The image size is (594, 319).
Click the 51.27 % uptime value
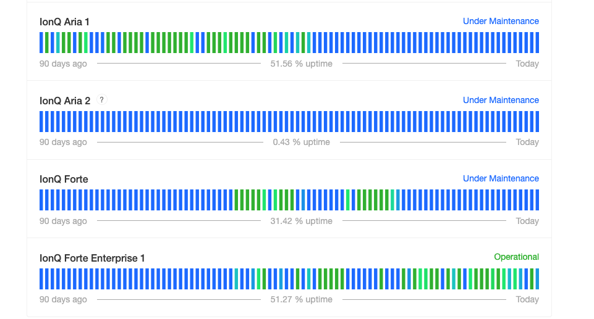[301, 299]
